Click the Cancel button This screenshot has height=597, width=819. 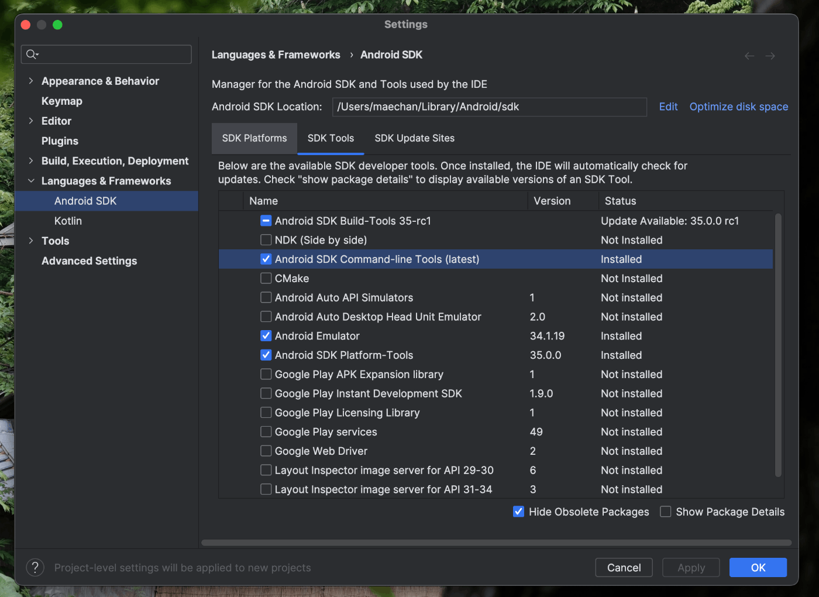[624, 567]
